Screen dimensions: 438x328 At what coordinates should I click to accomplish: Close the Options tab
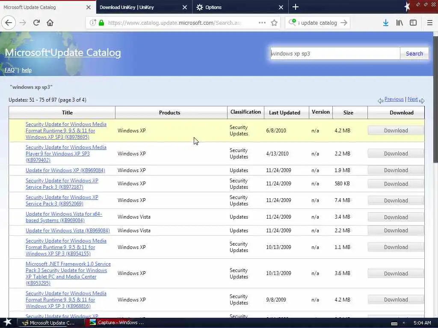click(x=281, y=7)
